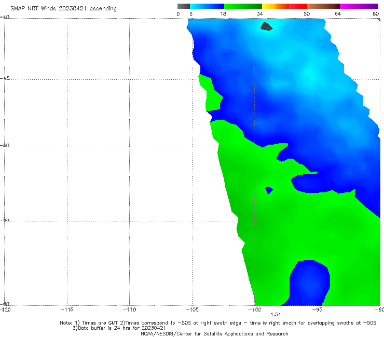Click the NOAA/NESDIS credit line
384x337 pixels.
tap(214, 333)
